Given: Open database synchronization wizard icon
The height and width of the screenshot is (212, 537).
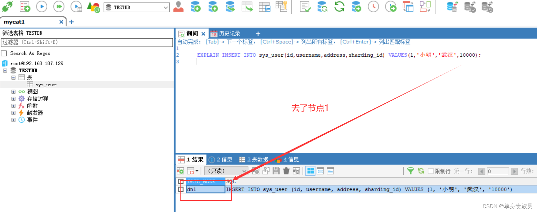Looking at the screenshot, I should (x=322, y=6).
